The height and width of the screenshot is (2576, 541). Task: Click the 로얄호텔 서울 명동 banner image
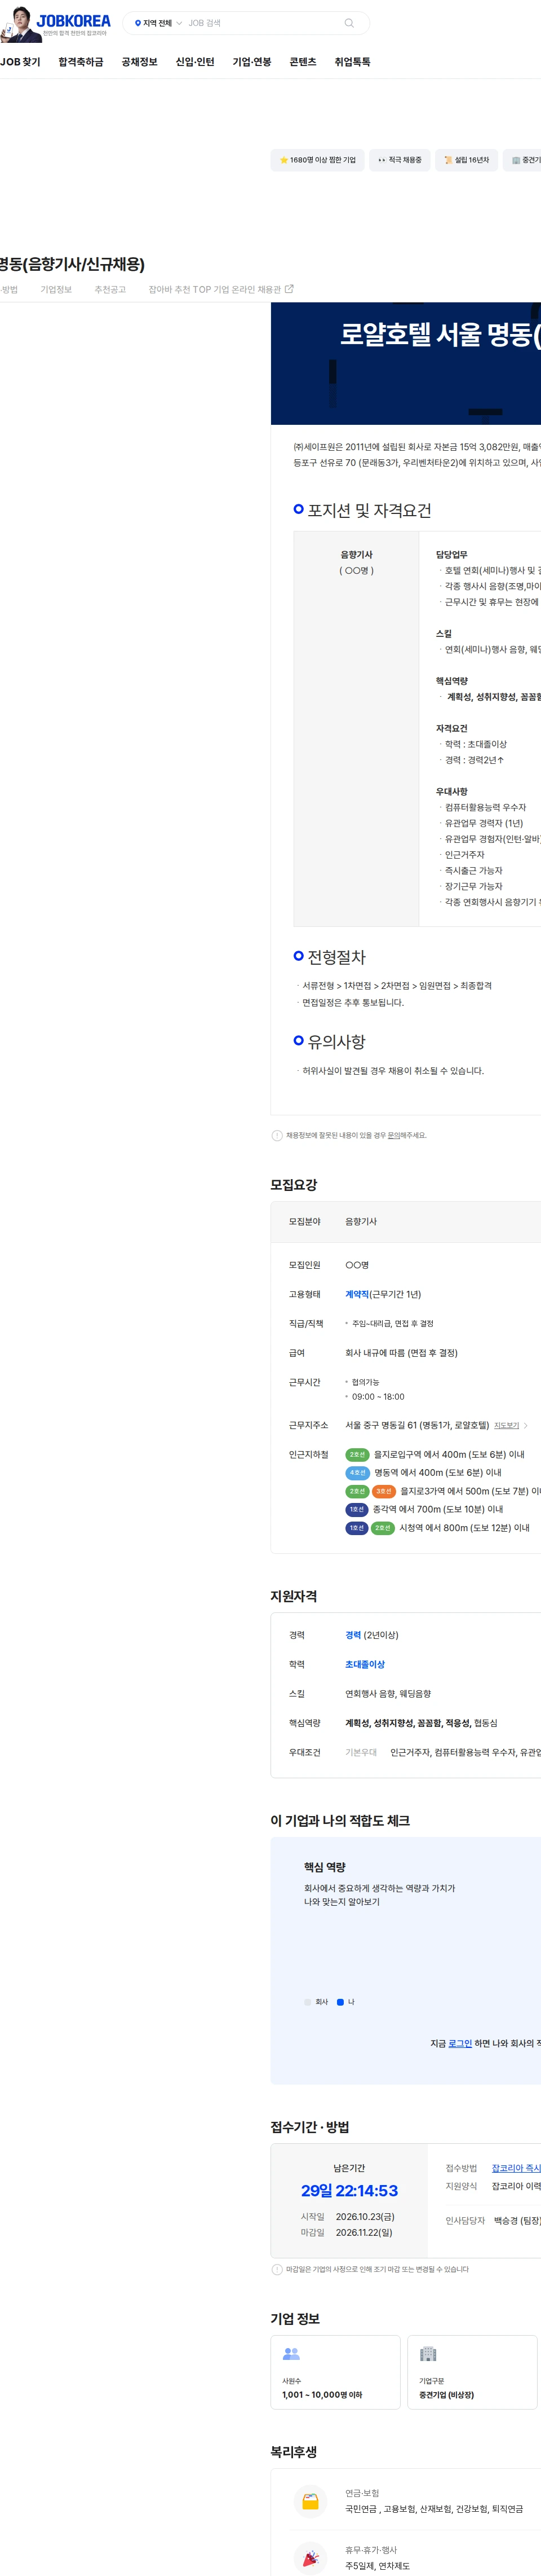405,364
